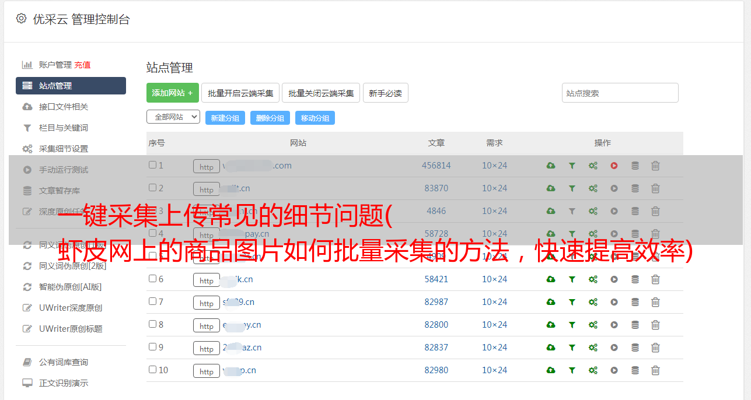Click the cloud upload icon in row 10
The image size is (751, 400).
tap(551, 370)
